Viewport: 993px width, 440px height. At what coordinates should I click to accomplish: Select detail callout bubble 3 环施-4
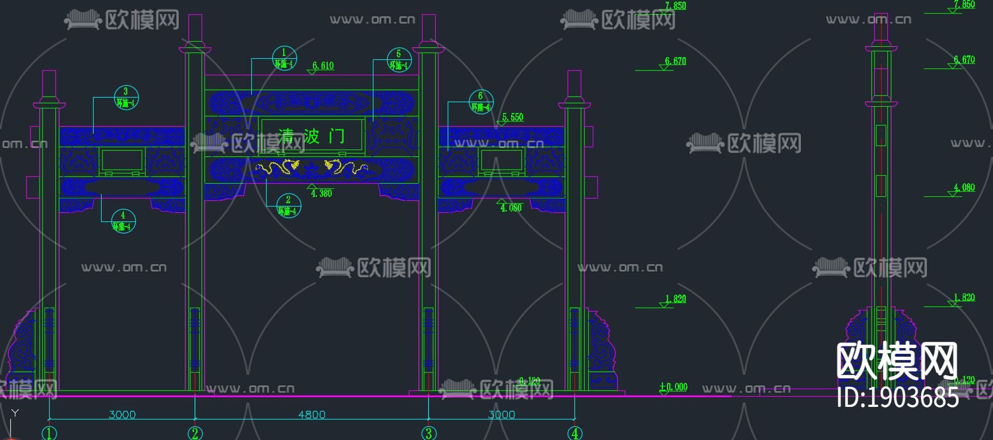pyautogui.click(x=126, y=98)
